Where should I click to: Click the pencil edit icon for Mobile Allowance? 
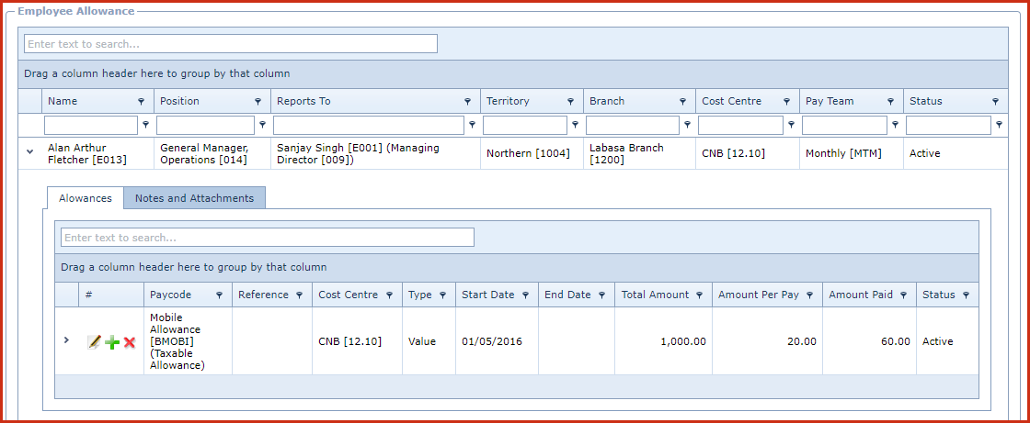(x=94, y=342)
